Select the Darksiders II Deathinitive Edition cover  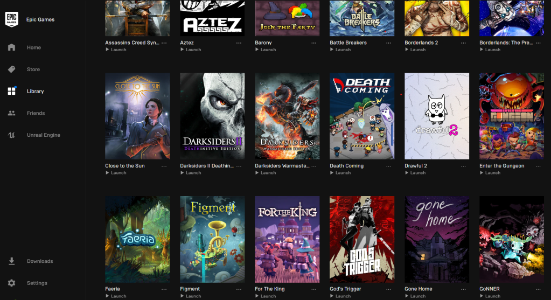pos(212,116)
